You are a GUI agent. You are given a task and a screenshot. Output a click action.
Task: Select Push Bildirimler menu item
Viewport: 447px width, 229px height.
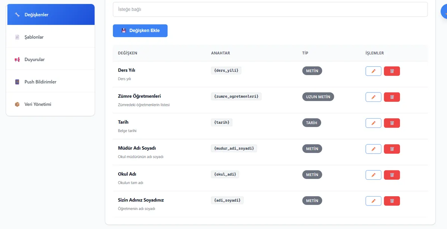[x=51, y=82]
